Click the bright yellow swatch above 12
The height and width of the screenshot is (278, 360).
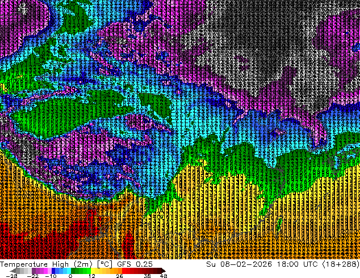[x=93, y=271]
